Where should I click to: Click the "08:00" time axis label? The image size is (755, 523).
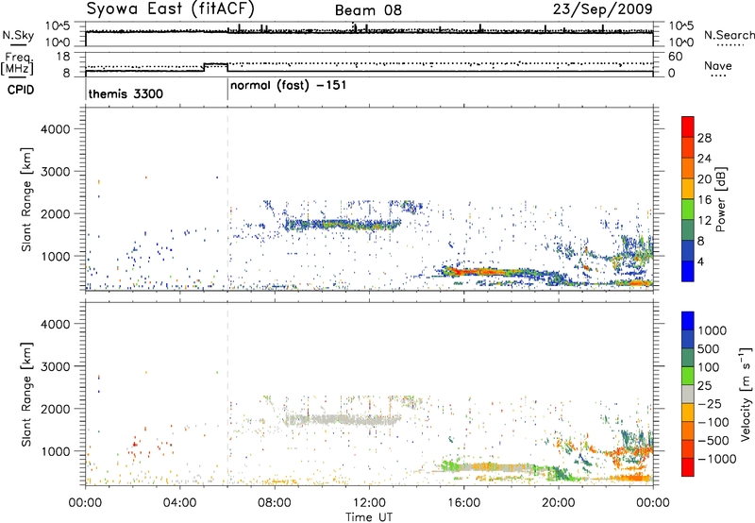[x=275, y=503]
